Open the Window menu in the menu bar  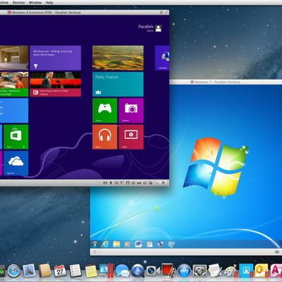(35, 3)
